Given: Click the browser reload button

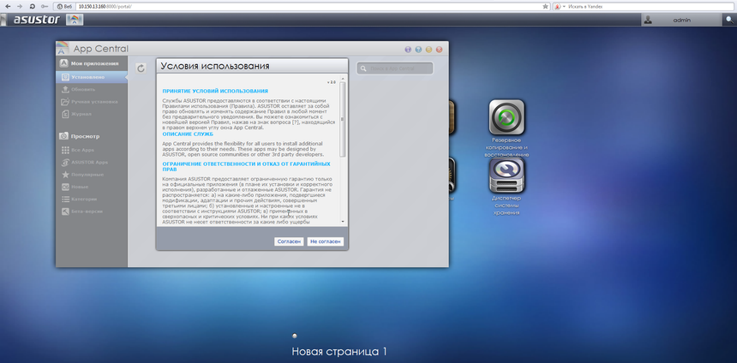Looking at the screenshot, I should pyautogui.click(x=32, y=5).
